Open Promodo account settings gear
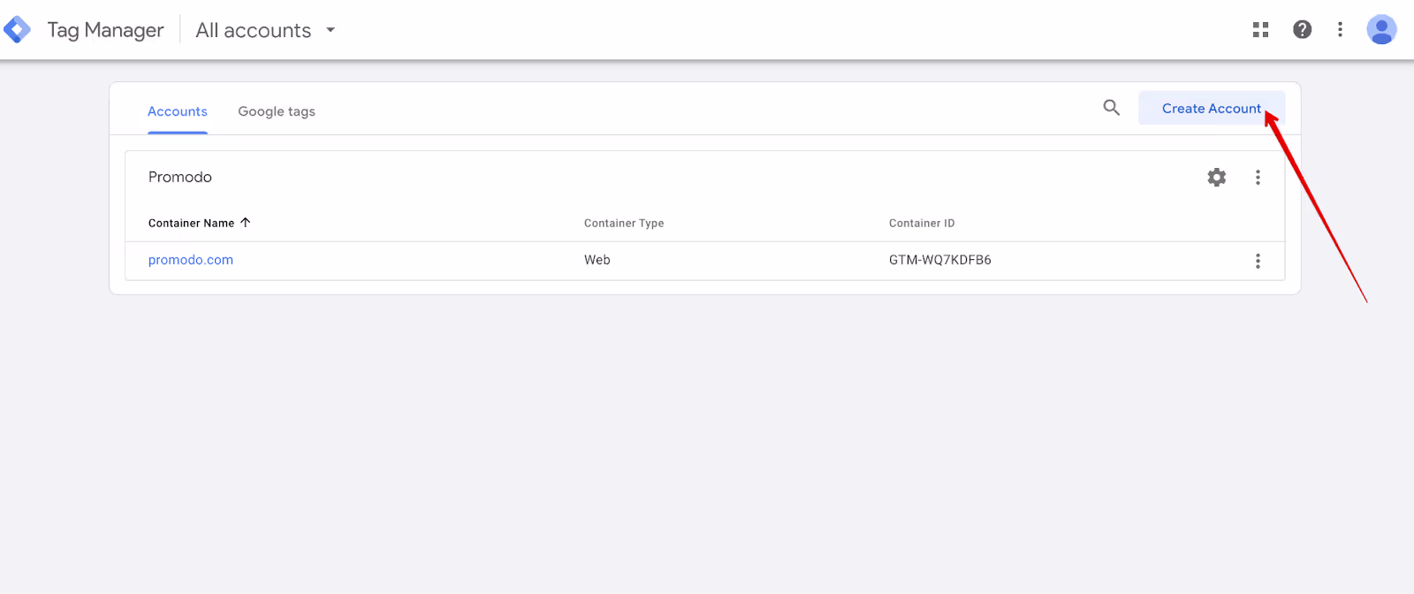 point(1217,178)
